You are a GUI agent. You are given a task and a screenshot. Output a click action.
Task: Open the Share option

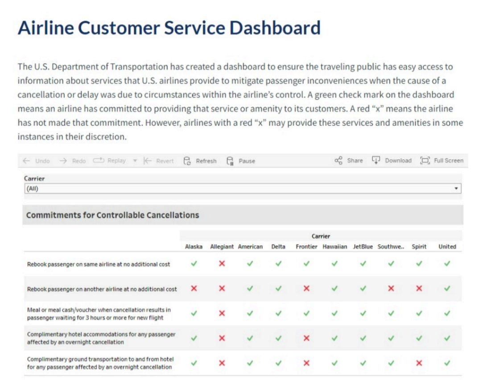coord(348,160)
